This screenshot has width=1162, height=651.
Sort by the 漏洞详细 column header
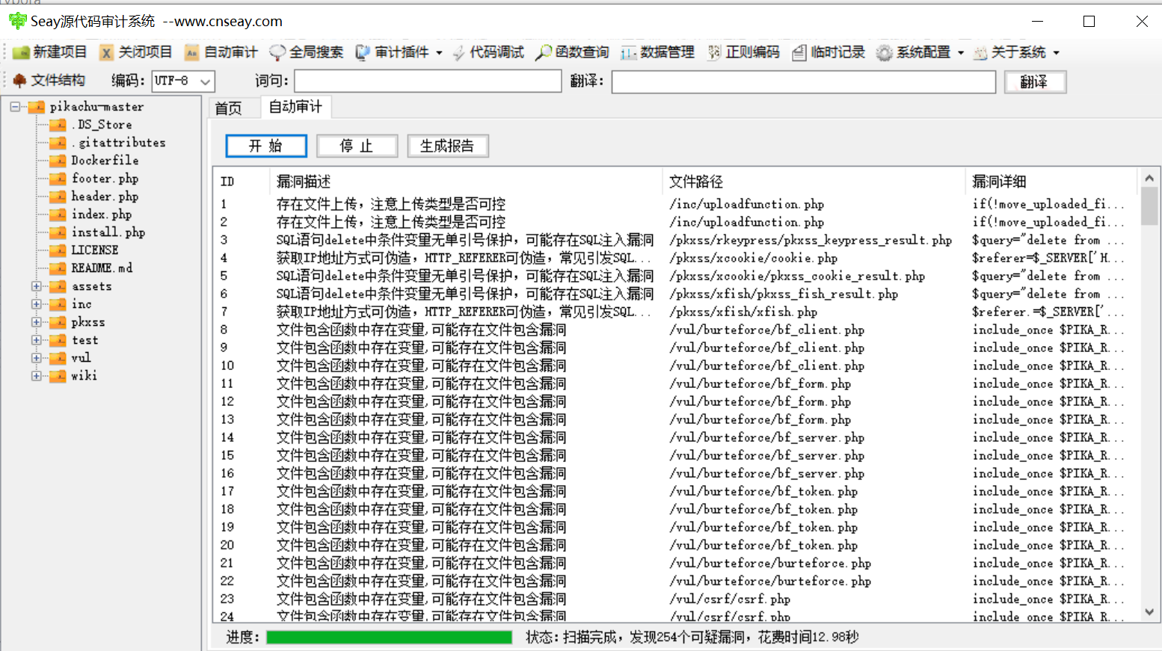coord(1051,181)
